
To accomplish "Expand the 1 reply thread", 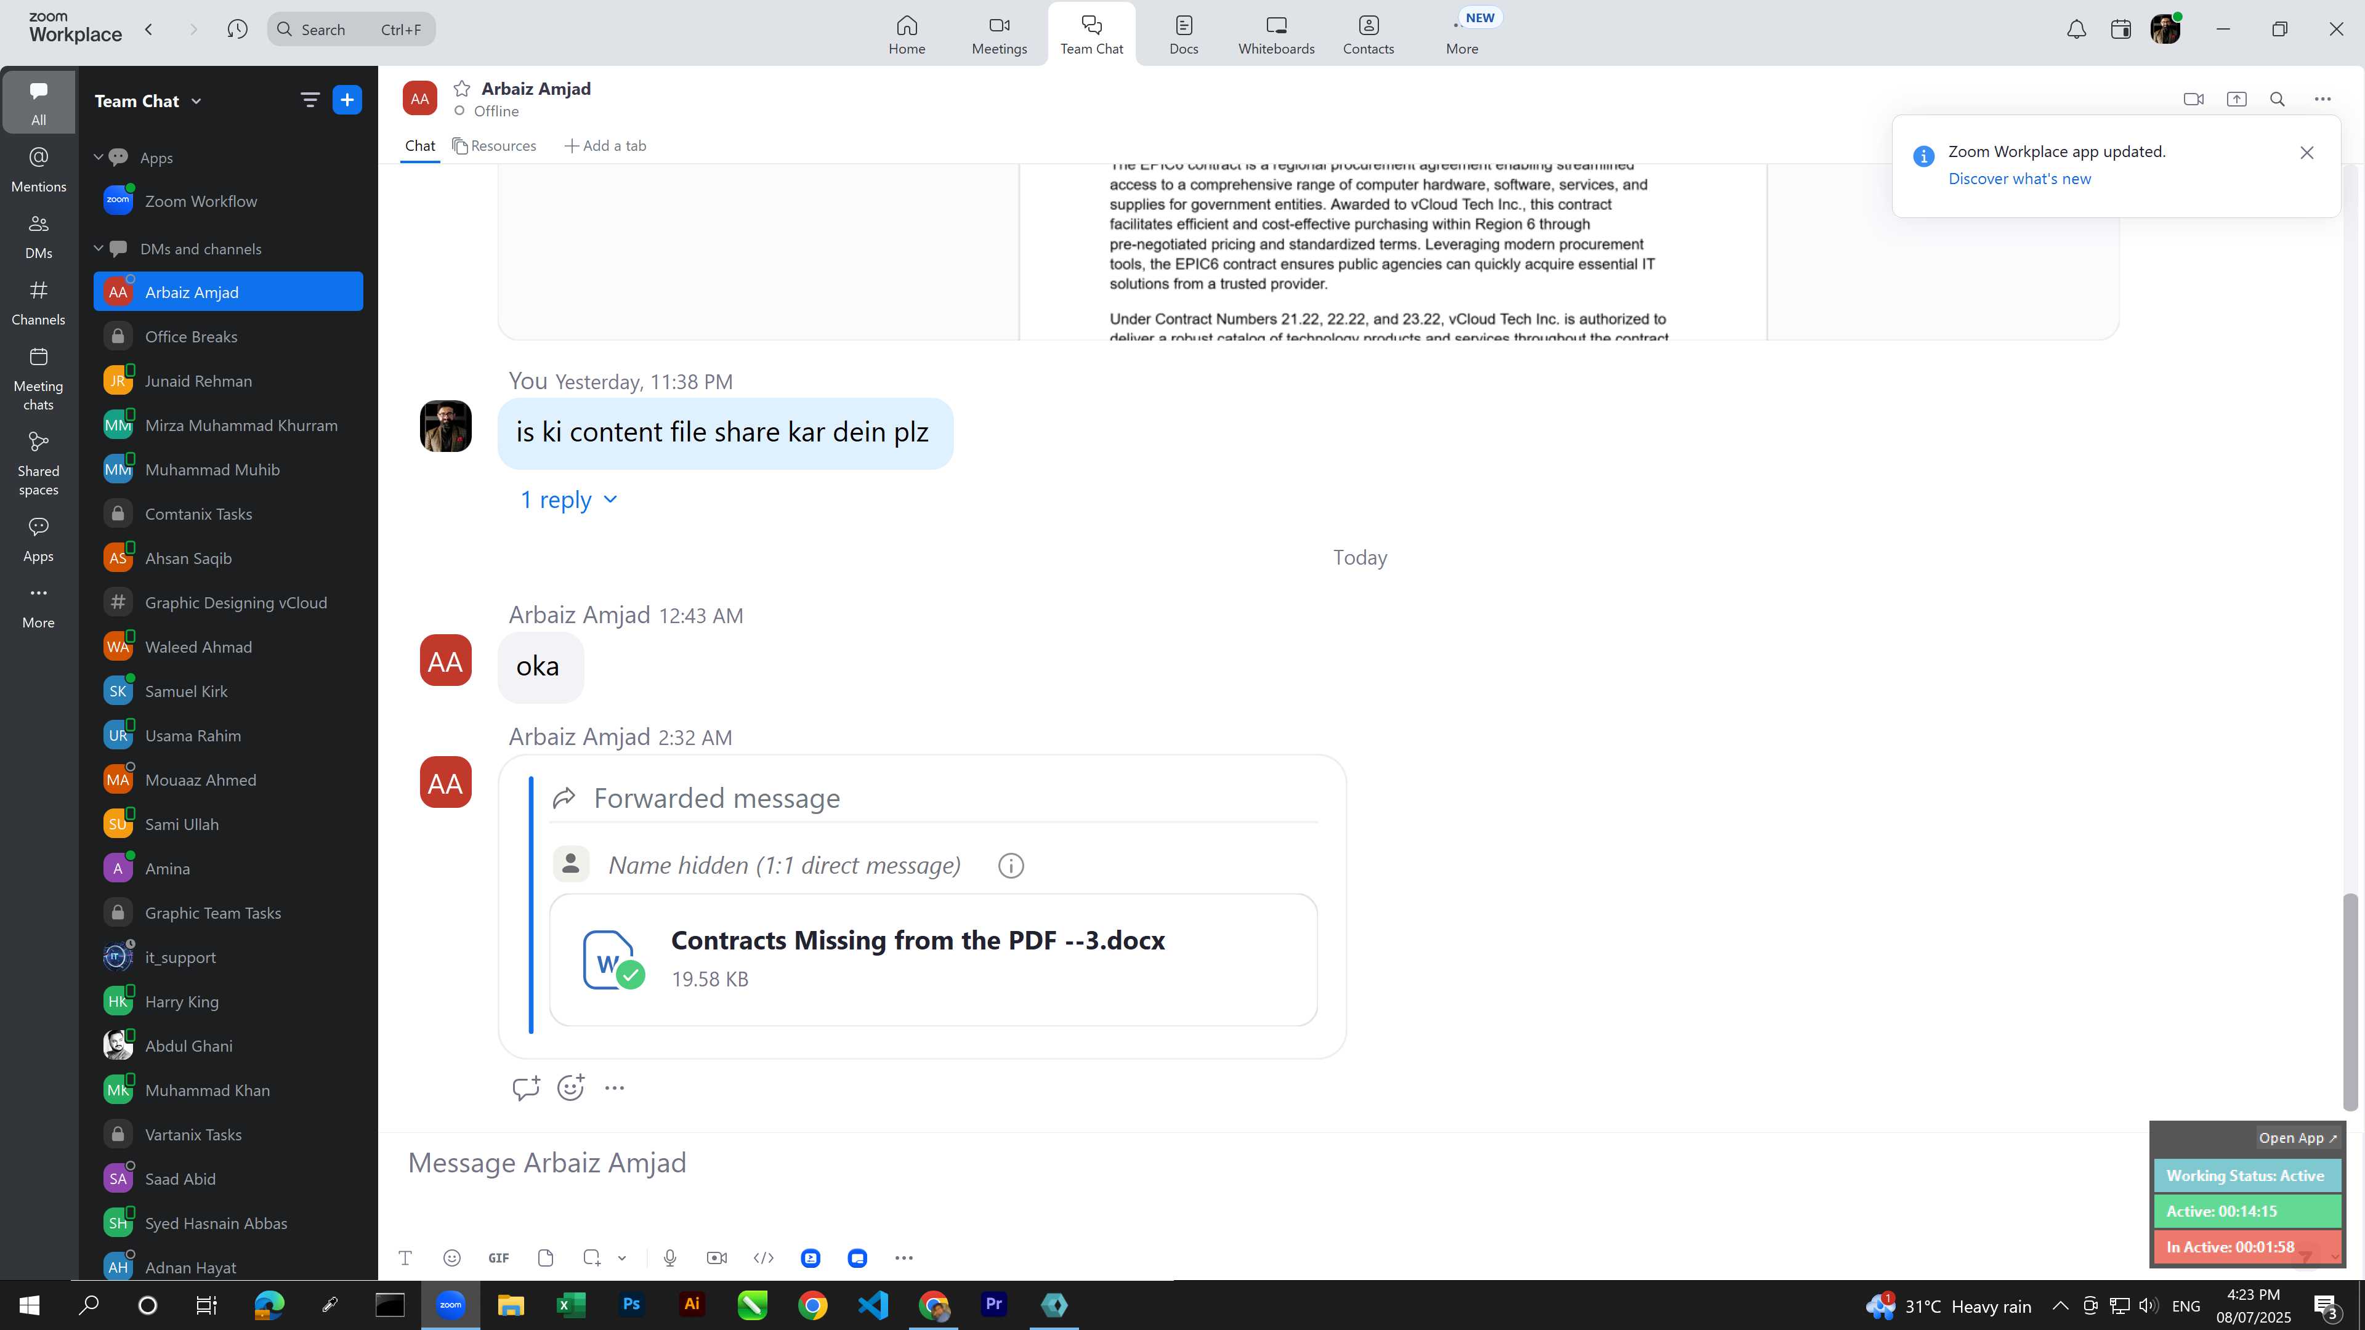I will [x=568, y=500].
